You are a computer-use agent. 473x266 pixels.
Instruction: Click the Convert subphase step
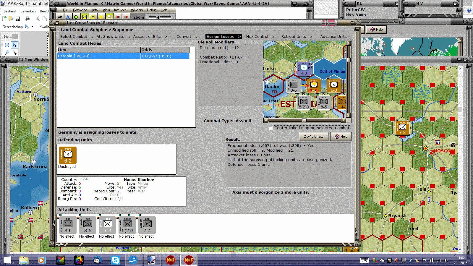coord(187,37)
